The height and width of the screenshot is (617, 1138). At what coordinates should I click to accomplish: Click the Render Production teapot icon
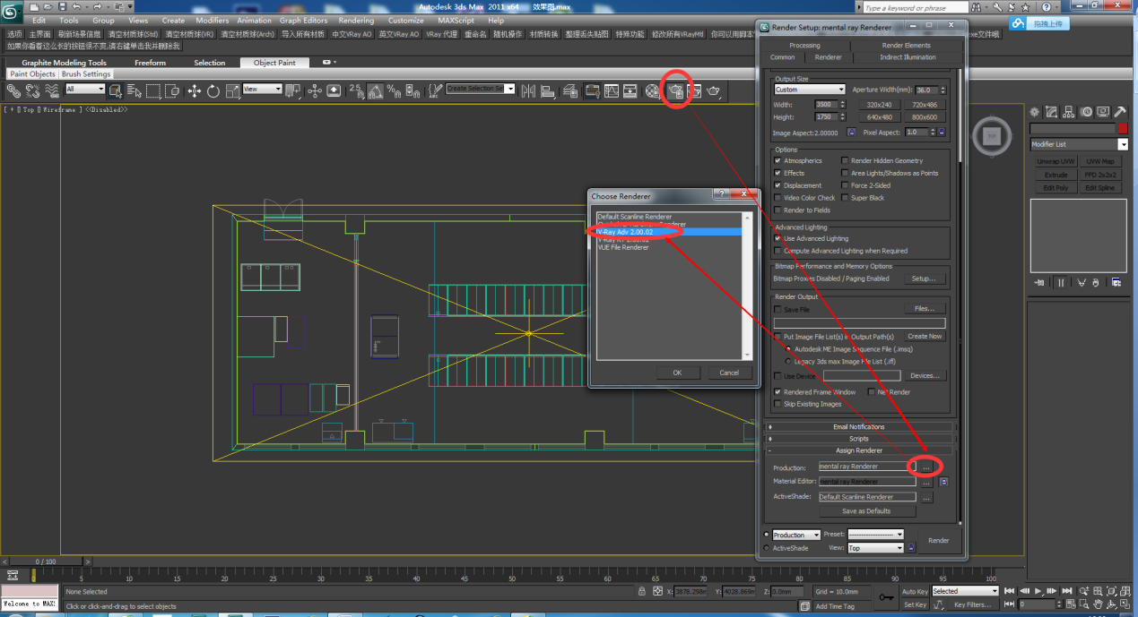click(x=713, y=90)
